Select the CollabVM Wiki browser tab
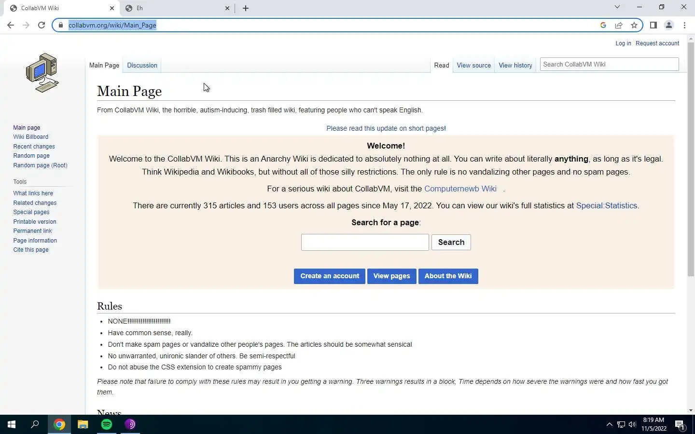The height and width of the screenshot is (434, 695). 62,8
